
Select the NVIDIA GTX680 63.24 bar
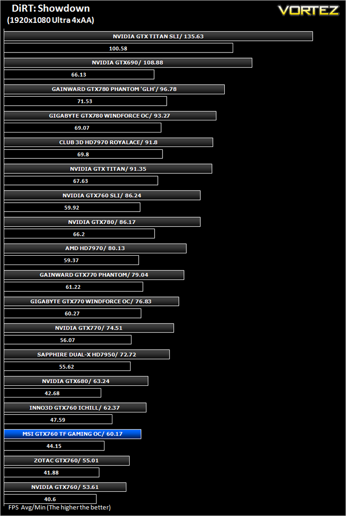click(x=76, y=381)
